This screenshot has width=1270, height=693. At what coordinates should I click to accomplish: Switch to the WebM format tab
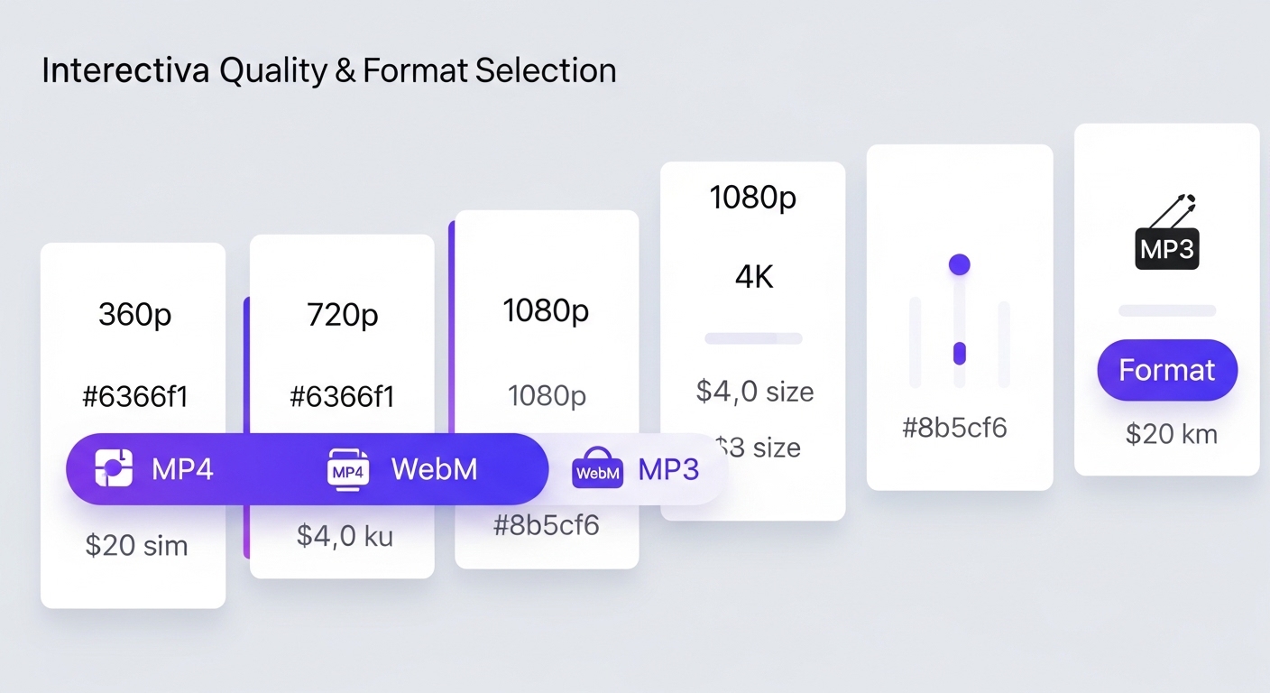(x=435, y=468)
